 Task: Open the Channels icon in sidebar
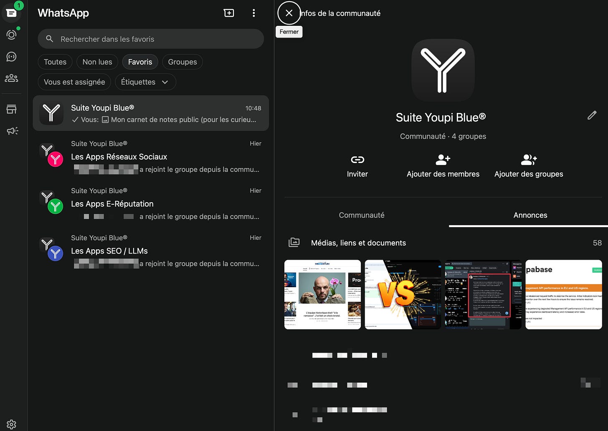[x=12, y=56]
